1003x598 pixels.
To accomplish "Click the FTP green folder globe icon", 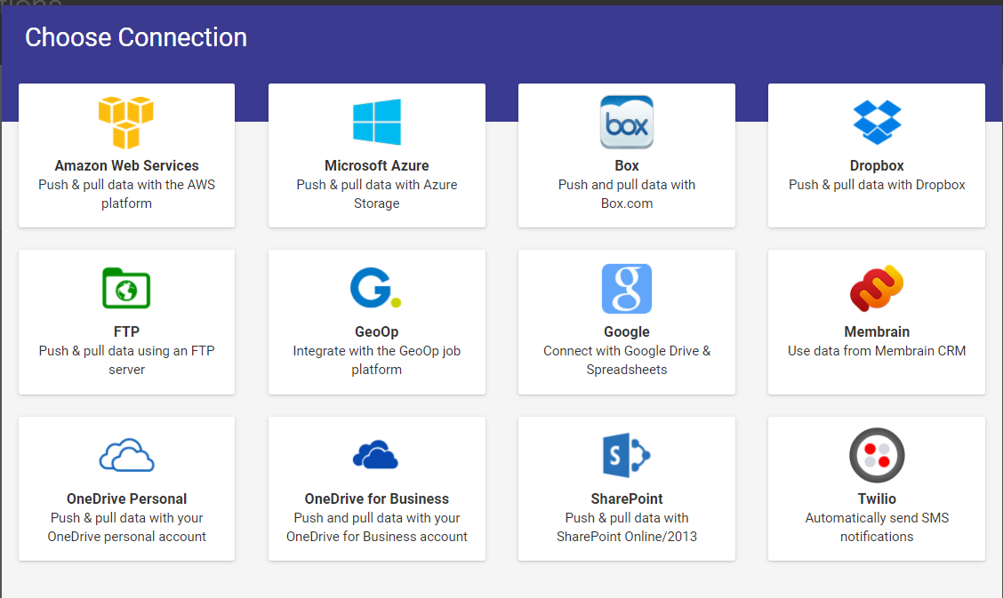I will (126, 288).
